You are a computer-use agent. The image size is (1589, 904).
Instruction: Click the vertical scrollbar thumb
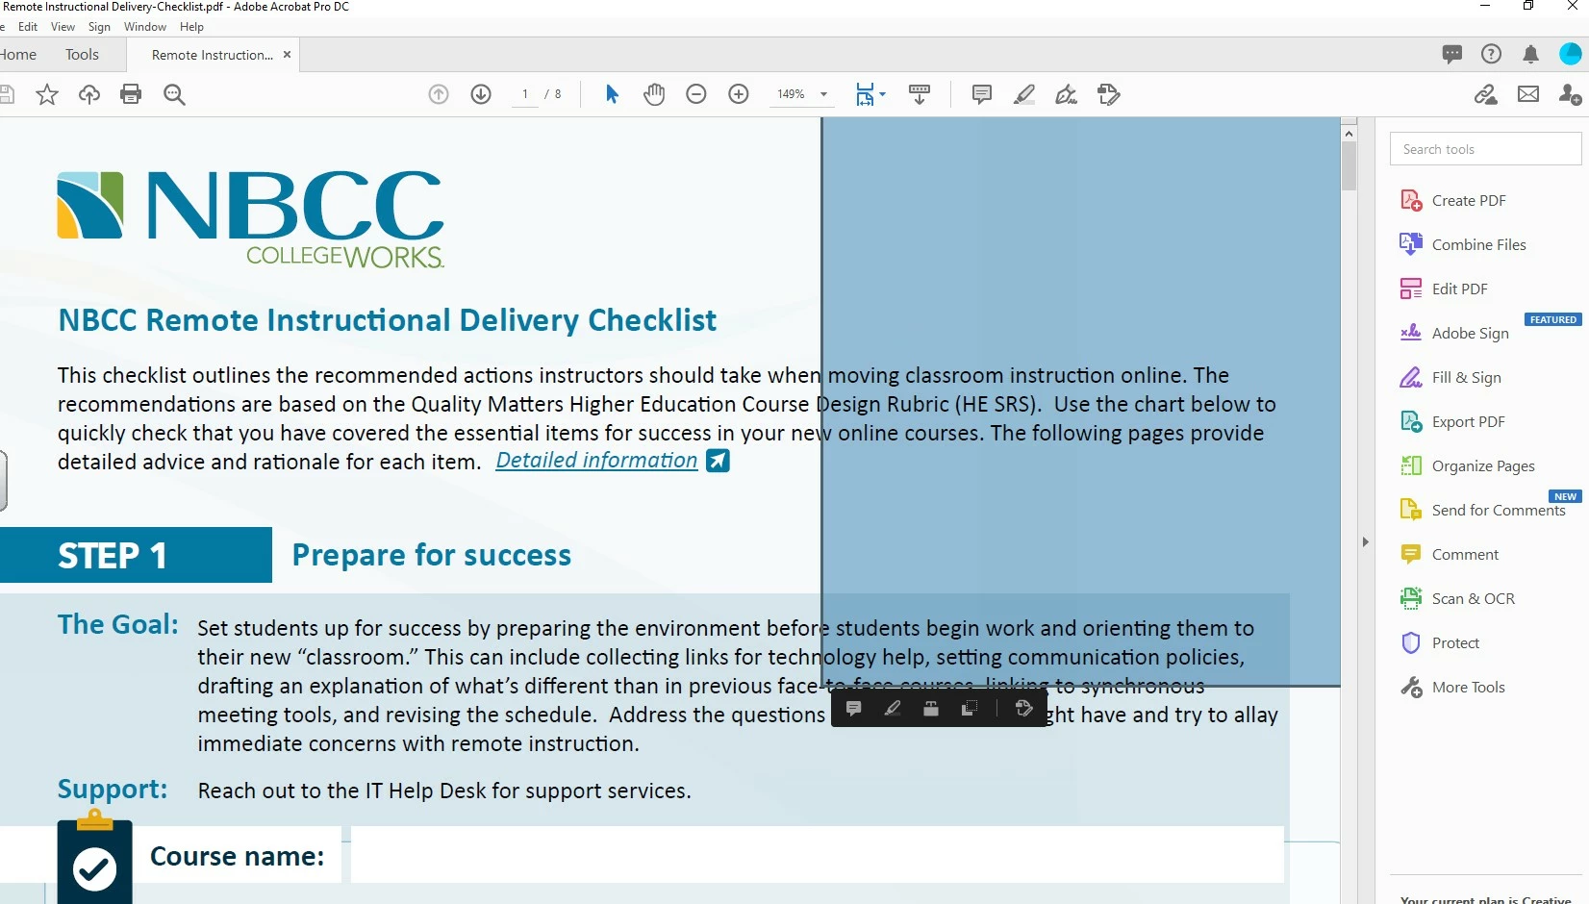coord(1349,165)
